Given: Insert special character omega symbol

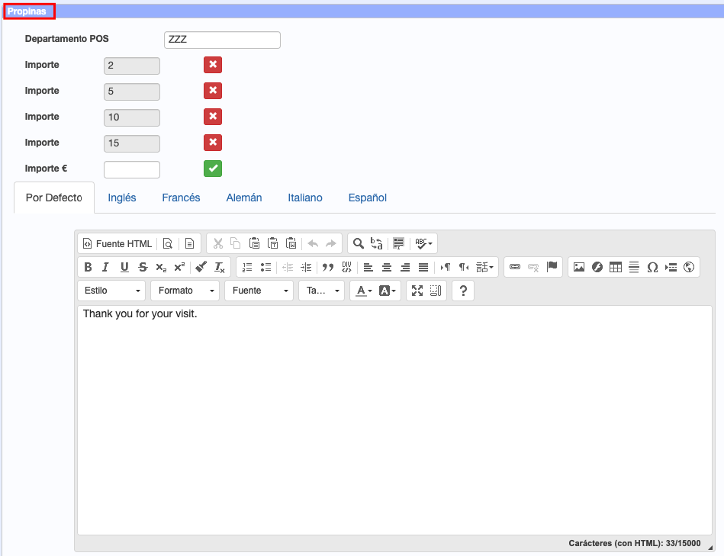Looking at the screenshot, I should click(x=652, y=267).
